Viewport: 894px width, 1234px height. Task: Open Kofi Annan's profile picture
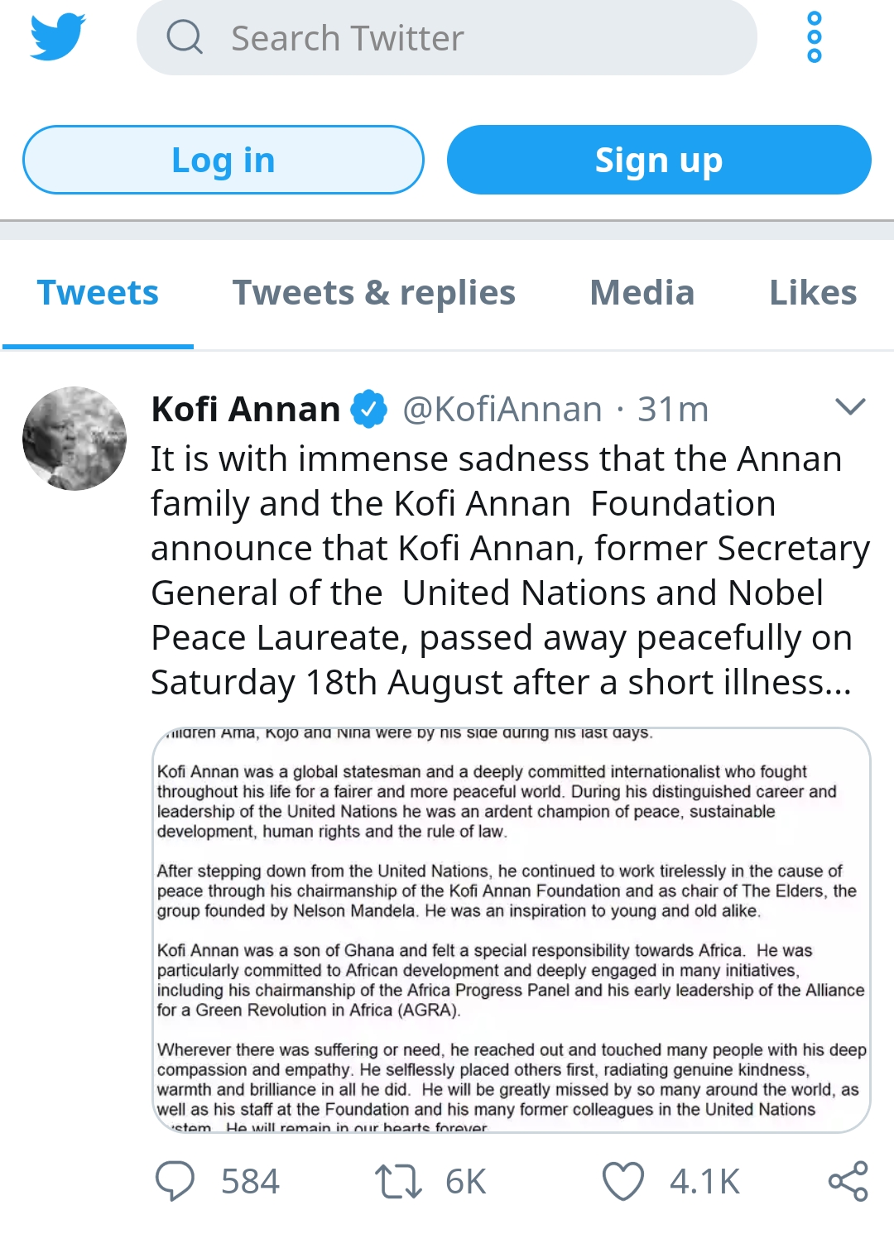(x=74, y=439)
